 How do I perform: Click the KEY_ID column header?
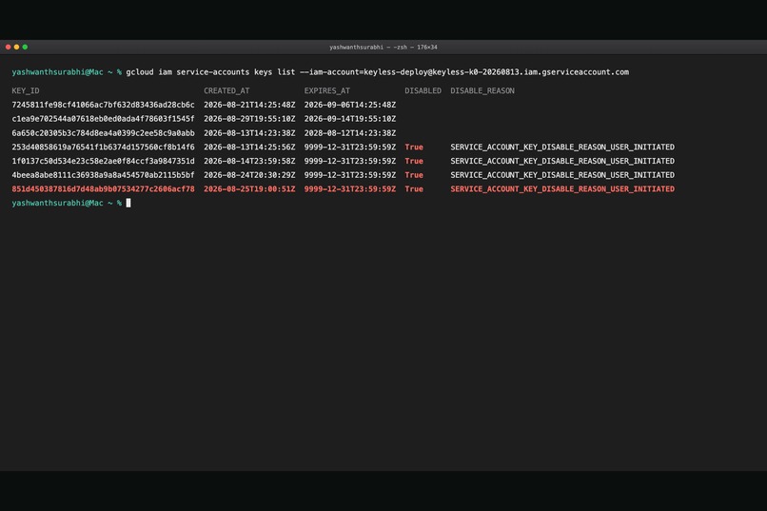point(26,91)
